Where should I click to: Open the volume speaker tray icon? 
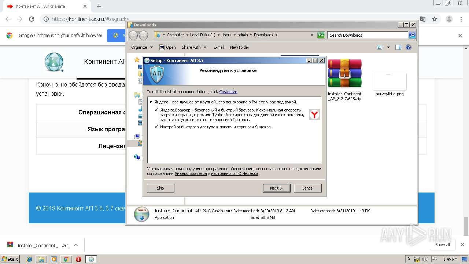pyautogui.click(x=425, y=259)
